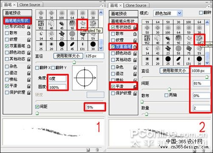Open right panel flyout menu icon
213x153 pixels.
pos(210,6)
